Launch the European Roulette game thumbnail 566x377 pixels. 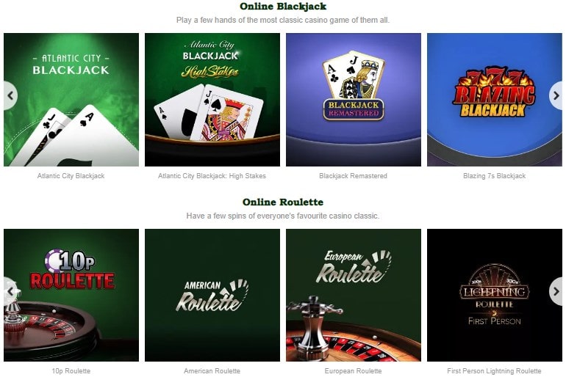coord(354,296)
